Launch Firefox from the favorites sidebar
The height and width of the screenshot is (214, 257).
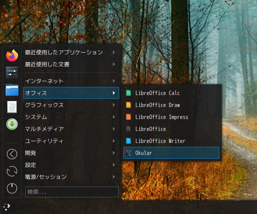point(12,56)
